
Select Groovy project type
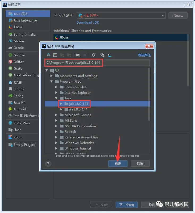tap(23, 55)
